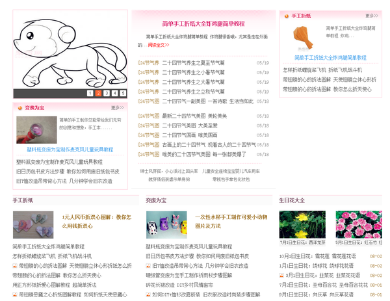Screen dimensions: 390x301
Task: Open link 零钱包手拿包化妆包
Action: point(231,179)
